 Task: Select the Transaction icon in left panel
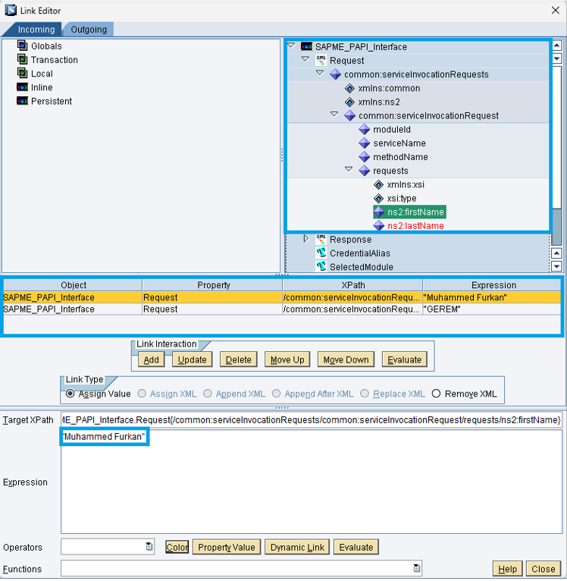(x=23, y=60)
